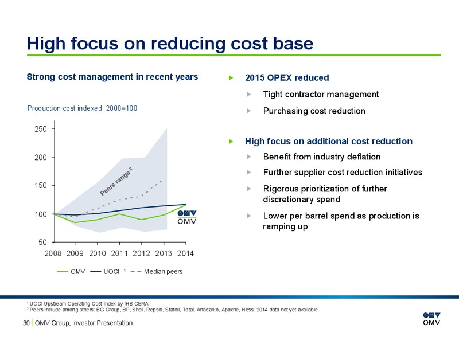Click the x-axis year 2013
Image resolution: width=459 pixels, height=344 pixels.
coord(164,253)
